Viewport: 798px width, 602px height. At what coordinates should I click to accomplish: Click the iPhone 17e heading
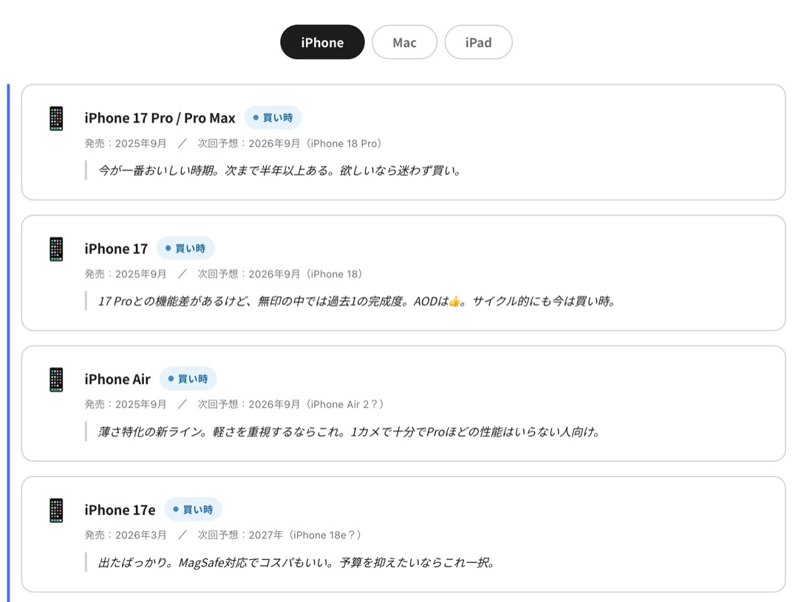120,510
